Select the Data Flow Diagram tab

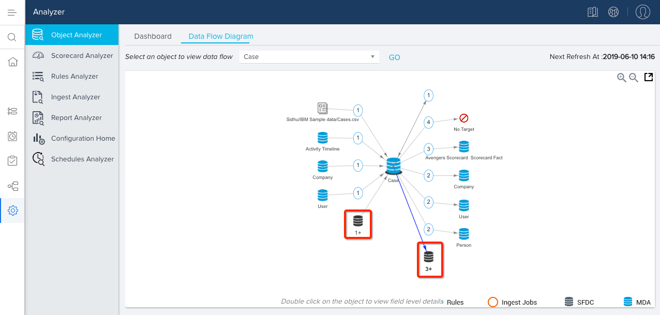220,36
